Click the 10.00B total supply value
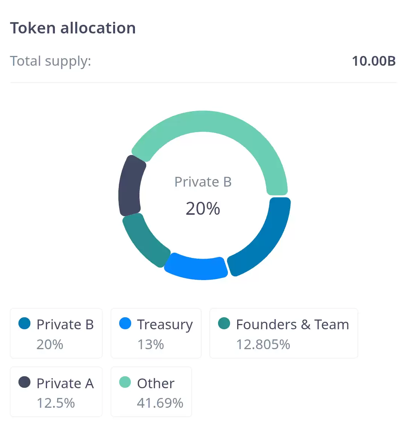The width and height of the screenshot is (406, 422). [374, 61]
